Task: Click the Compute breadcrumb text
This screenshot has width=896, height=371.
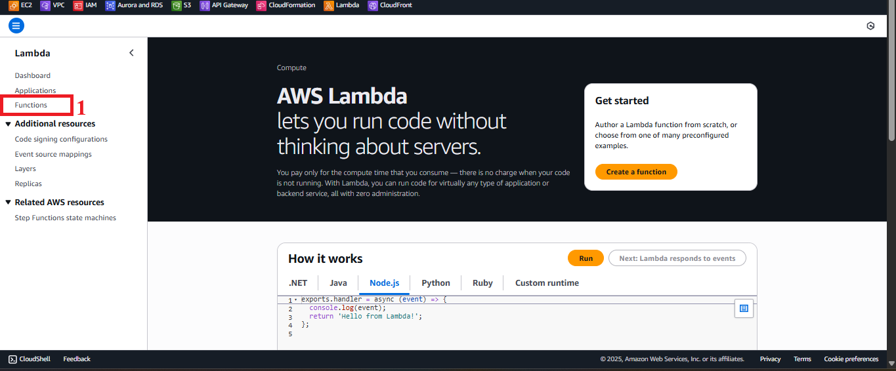Action: click(291, 68)
